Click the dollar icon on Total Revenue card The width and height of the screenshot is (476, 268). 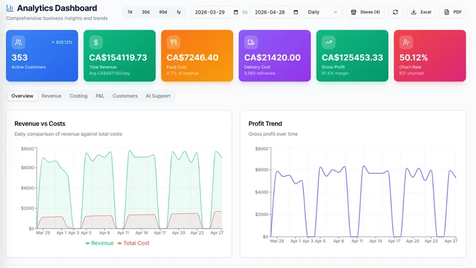click(96, 42)
